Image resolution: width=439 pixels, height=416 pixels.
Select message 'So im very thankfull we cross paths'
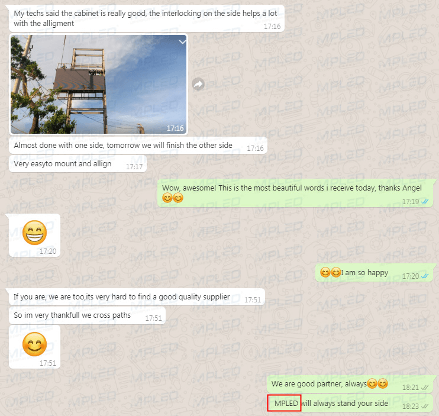point(87,315)
